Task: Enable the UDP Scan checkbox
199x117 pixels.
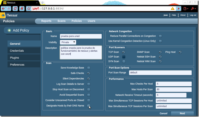Action: tap(124, 57)
